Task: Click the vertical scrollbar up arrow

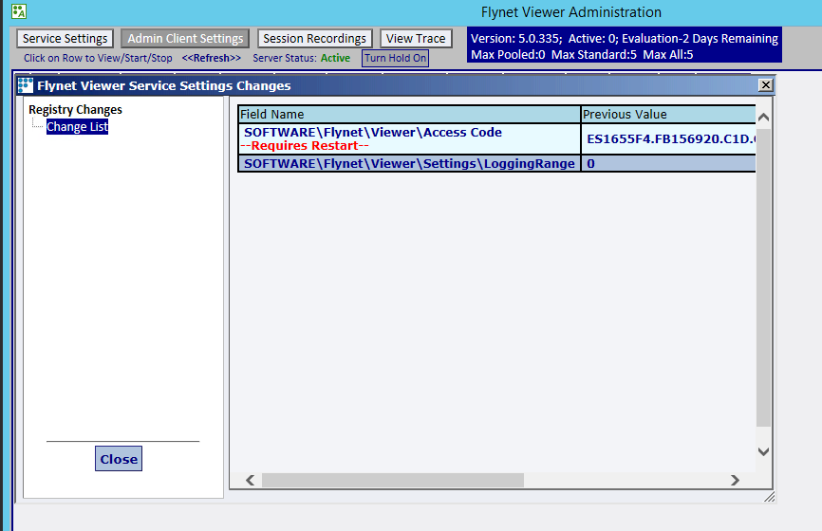Action: click(x=764, y=117)
